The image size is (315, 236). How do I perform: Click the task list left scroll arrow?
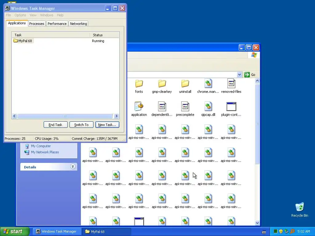[x=14, y=116]
